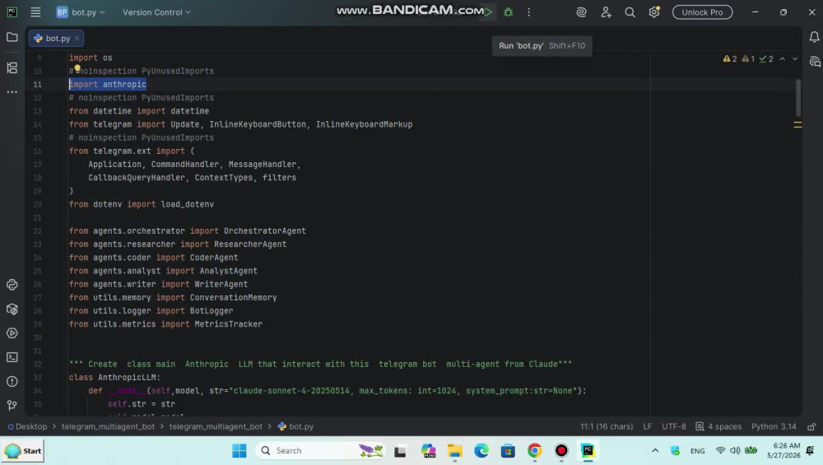Viewport: 823px width, 465px height.
Task: Open IDE settings gear icon
Action: (654, 12)
